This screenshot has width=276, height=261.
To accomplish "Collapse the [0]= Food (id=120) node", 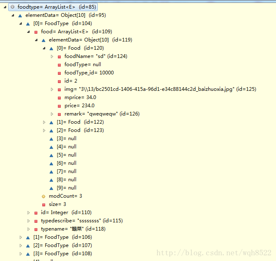I will (x=44, y=48).
